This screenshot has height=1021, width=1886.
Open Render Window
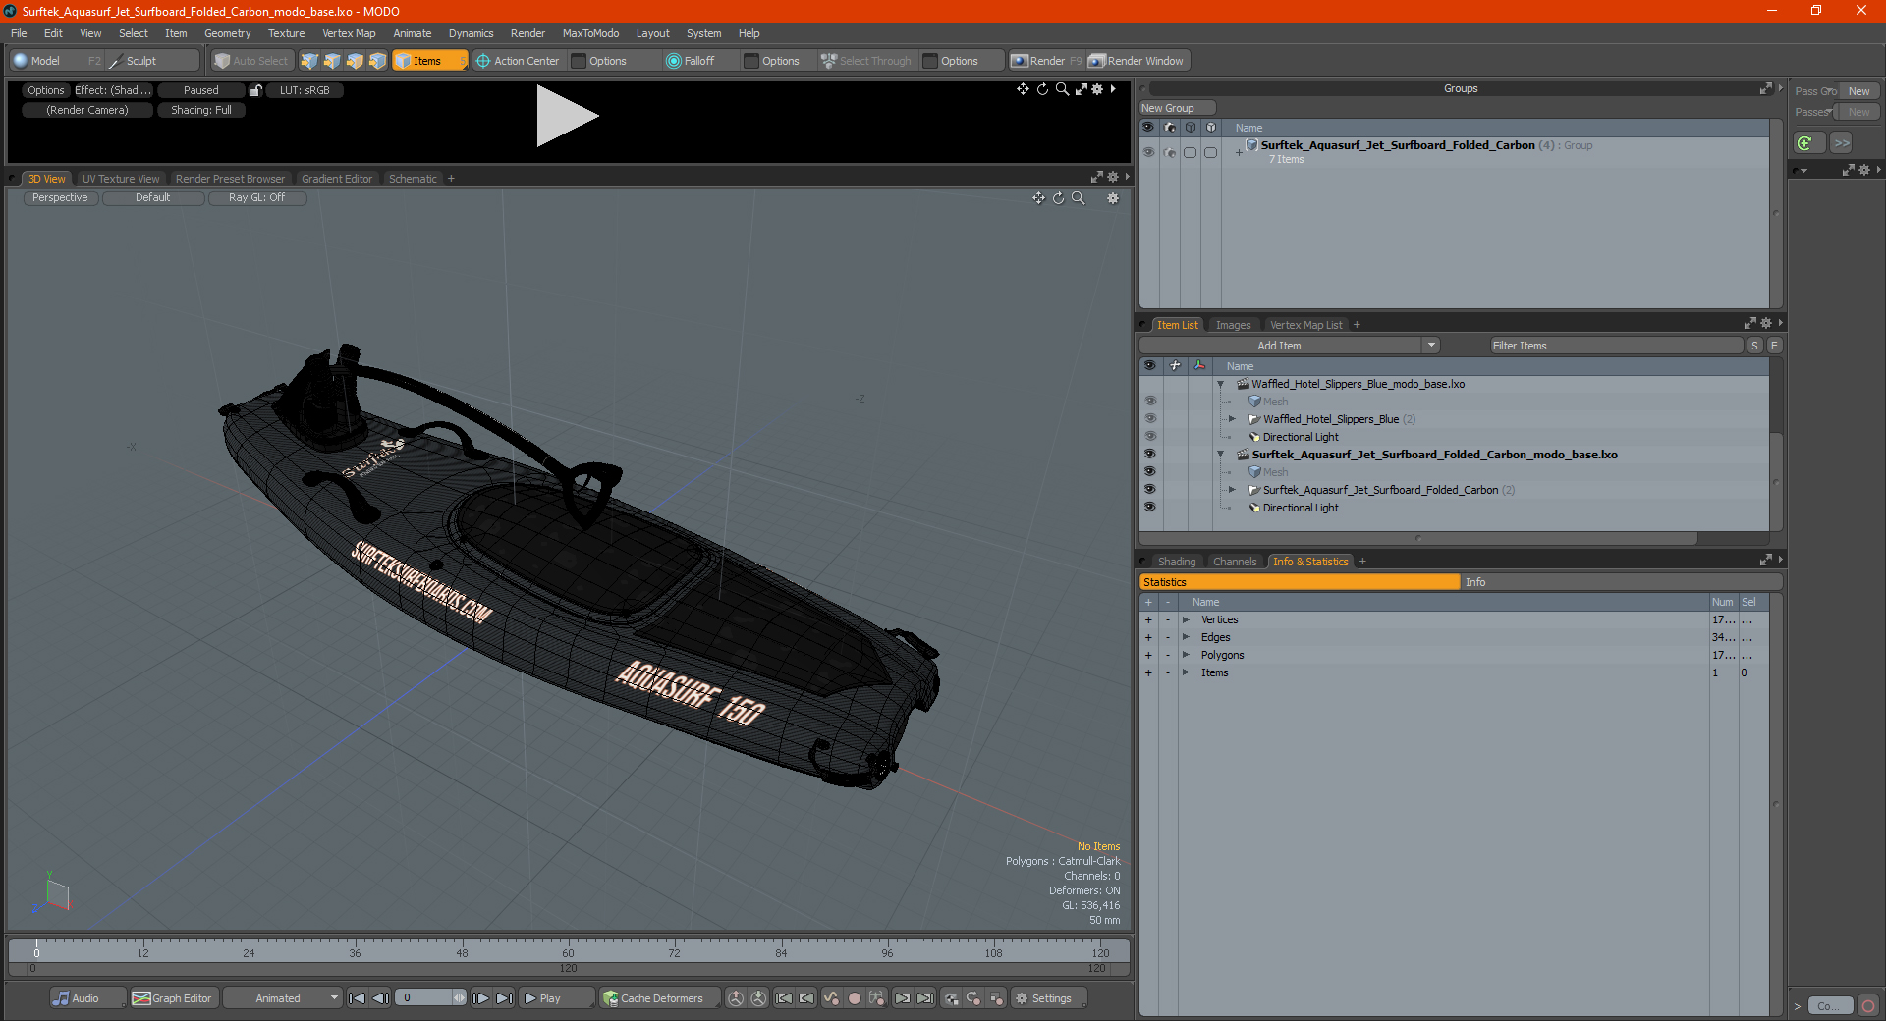(1137, 61)
